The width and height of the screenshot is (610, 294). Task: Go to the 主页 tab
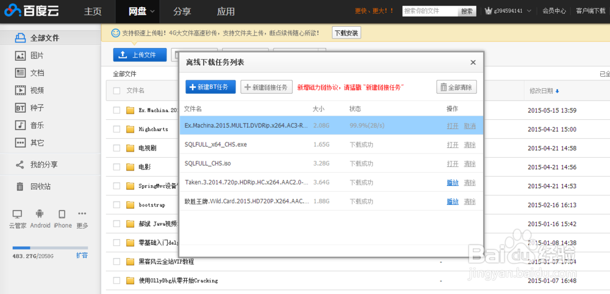tap(93, 12)
